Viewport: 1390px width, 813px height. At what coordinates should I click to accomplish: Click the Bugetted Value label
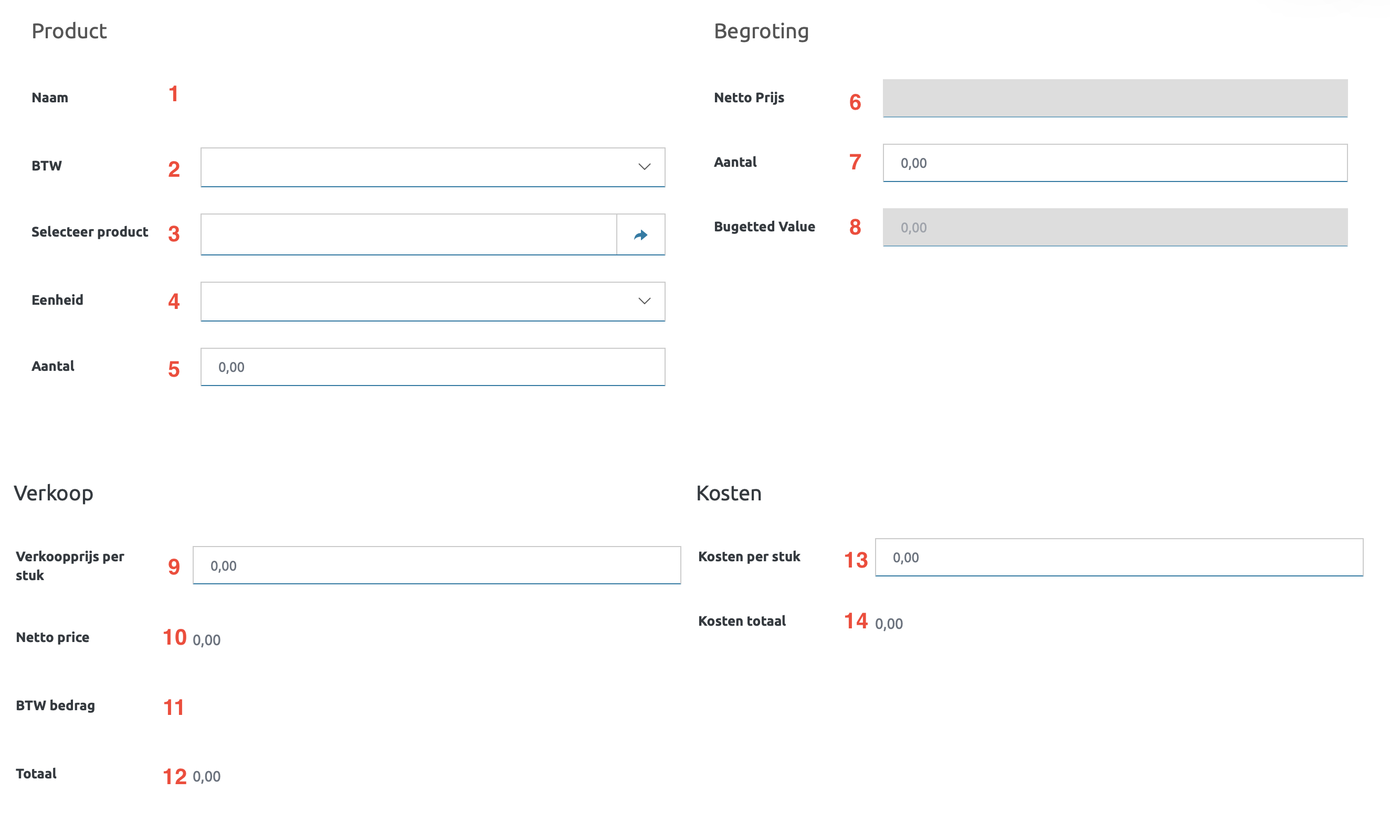point(764,227)
